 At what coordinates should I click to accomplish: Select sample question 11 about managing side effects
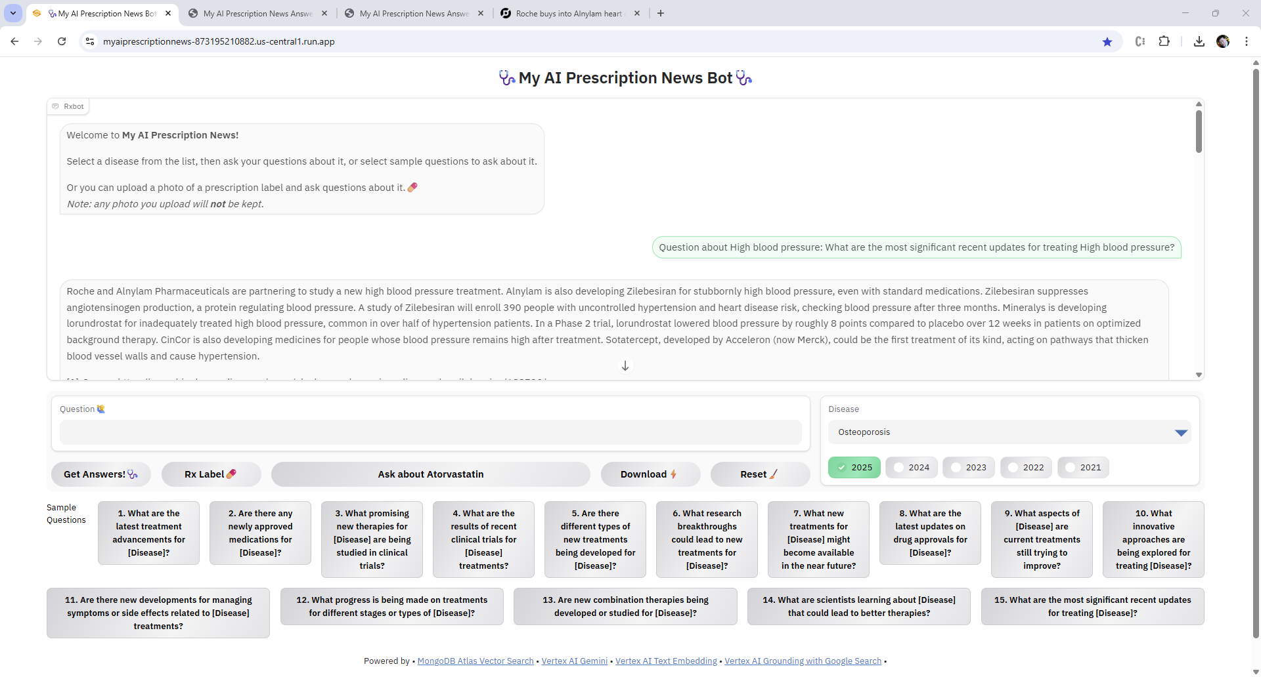pos(158,613)
